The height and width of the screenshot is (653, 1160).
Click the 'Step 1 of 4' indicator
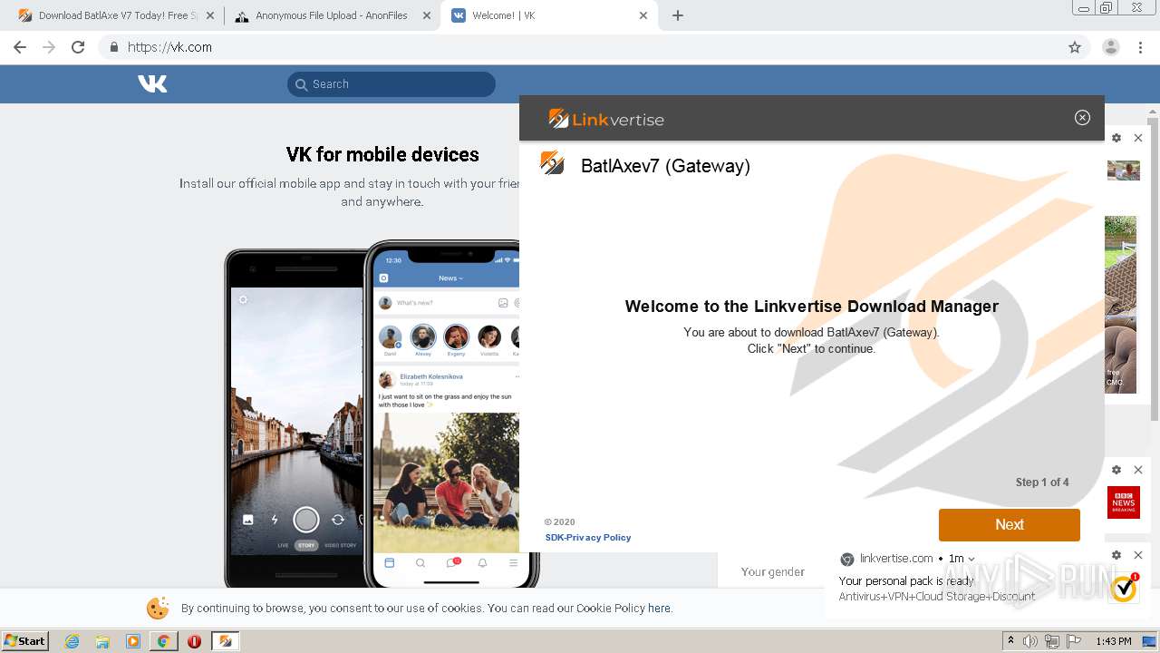click(x=1042, y=482)
